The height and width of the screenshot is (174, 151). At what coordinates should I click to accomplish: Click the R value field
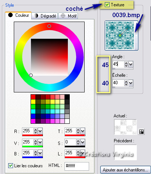[28, 131]
